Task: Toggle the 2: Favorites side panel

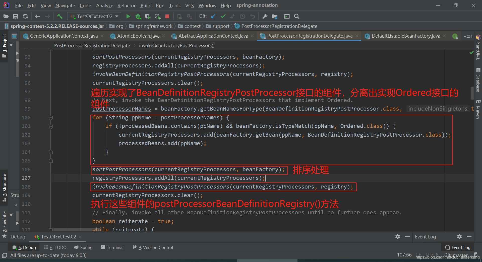Action: pos(5,224)
